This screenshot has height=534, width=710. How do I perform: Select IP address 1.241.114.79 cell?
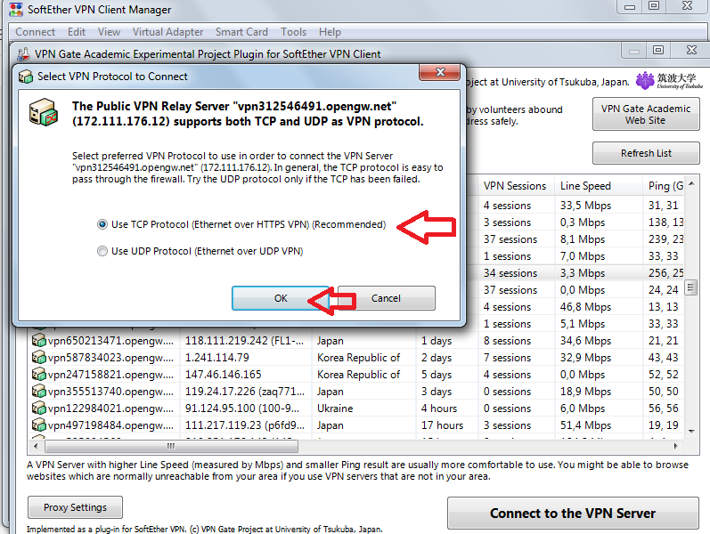[244, 358]
